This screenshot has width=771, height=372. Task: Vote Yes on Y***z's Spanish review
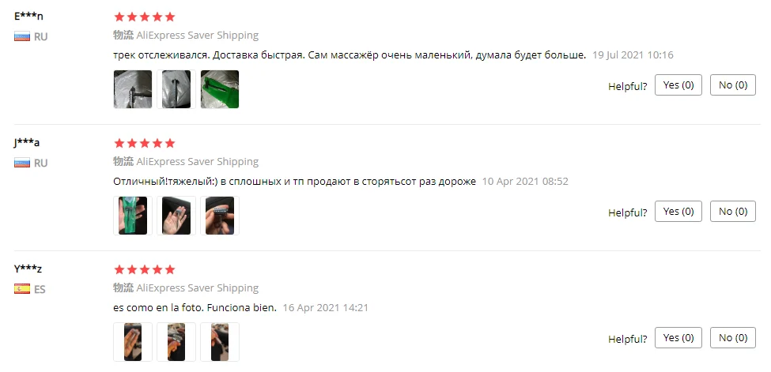[x=678, y=337]
